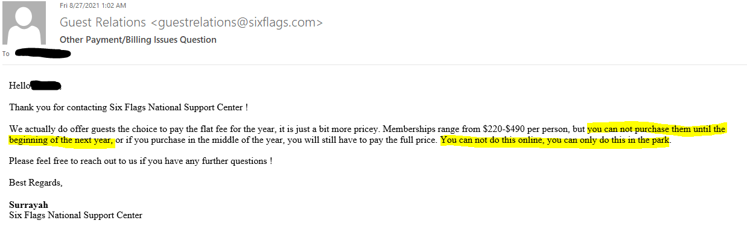
Task: Click the Thank you for contacting sentence
Action: click(x=129, y=107)
